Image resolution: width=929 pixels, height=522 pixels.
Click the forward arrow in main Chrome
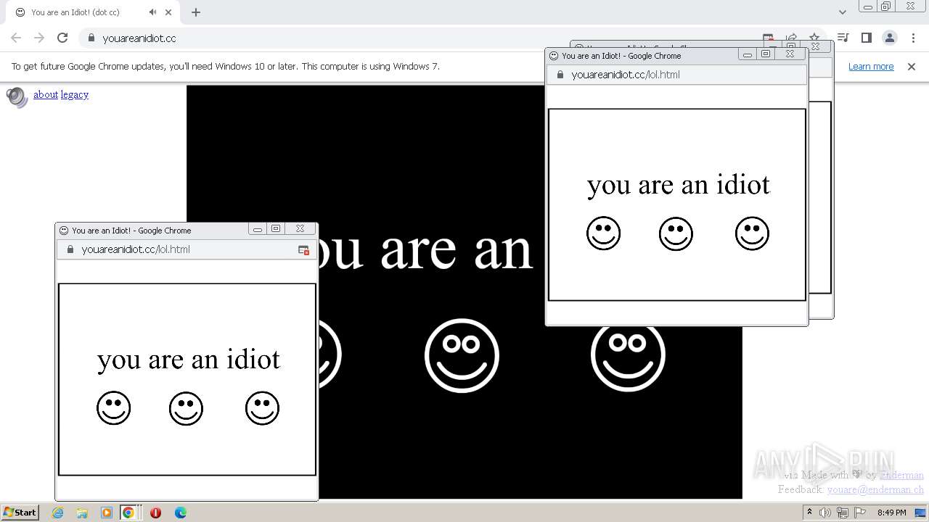(x=39, y=38)
